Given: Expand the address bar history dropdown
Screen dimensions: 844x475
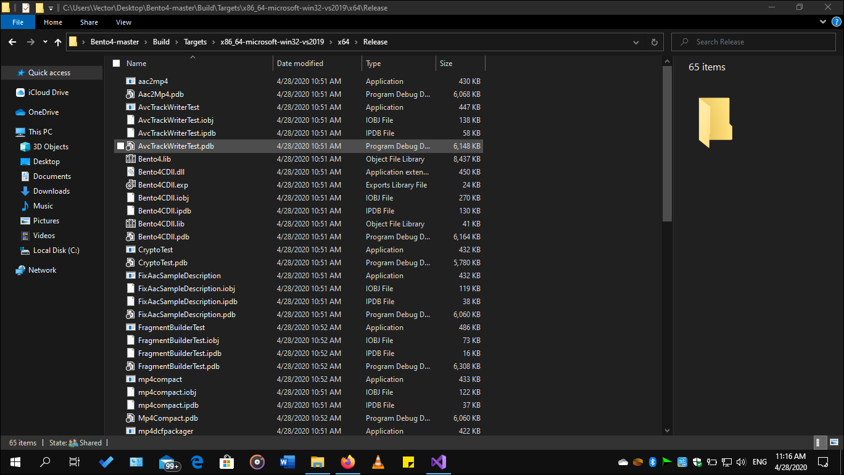Looking at the screenshot, I should (636, 42).
